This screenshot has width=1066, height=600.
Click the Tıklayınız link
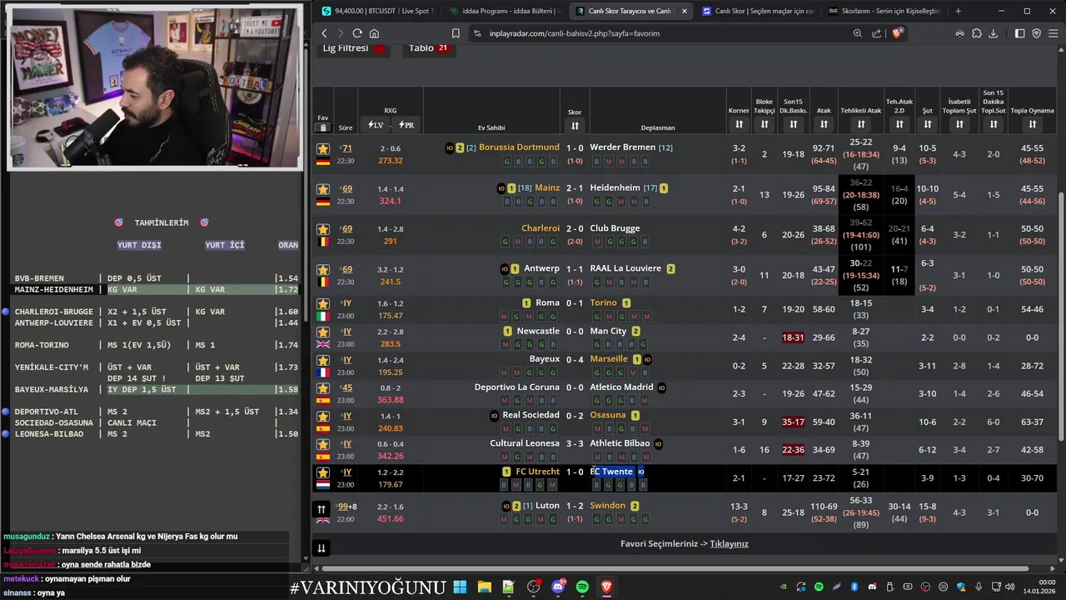(x=729, y=544)
